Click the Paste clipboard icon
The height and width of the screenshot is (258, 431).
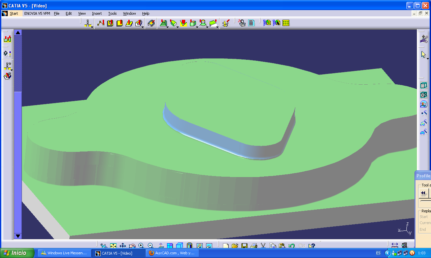coord(282,246)
